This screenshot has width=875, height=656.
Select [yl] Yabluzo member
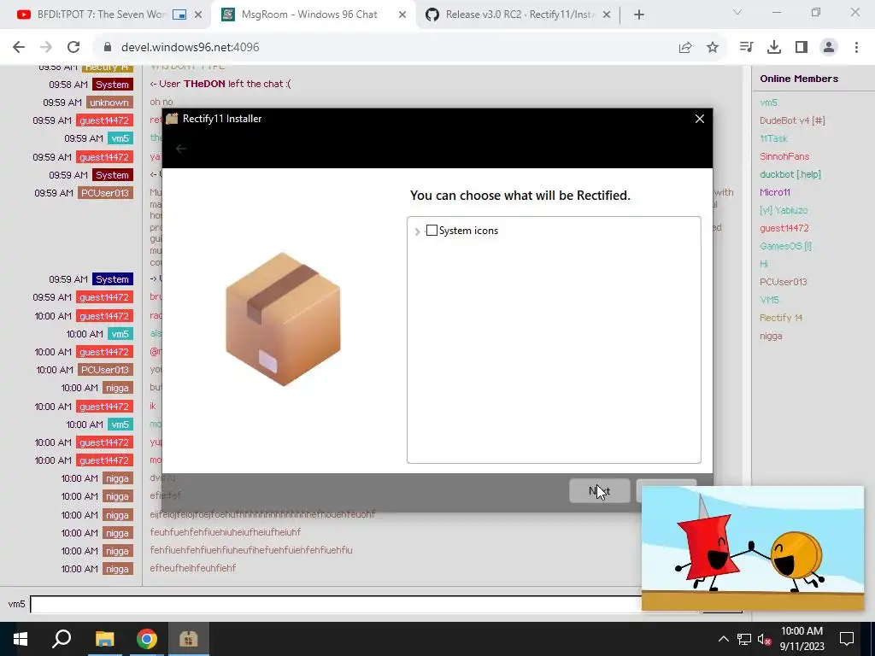[x=784, y=210]
